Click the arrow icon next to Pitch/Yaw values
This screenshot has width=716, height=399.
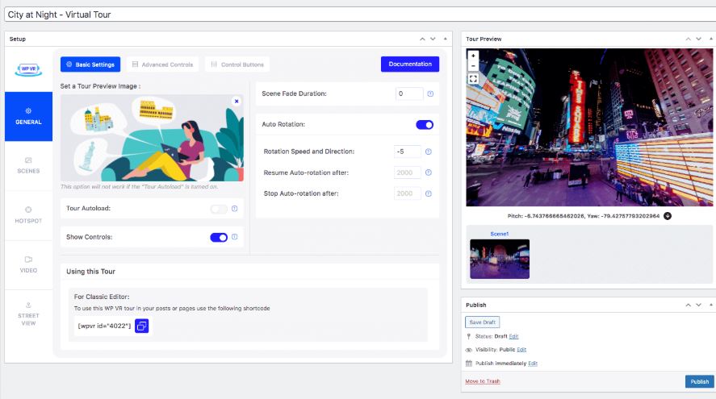pyautogui.click(x=668, y=216)
